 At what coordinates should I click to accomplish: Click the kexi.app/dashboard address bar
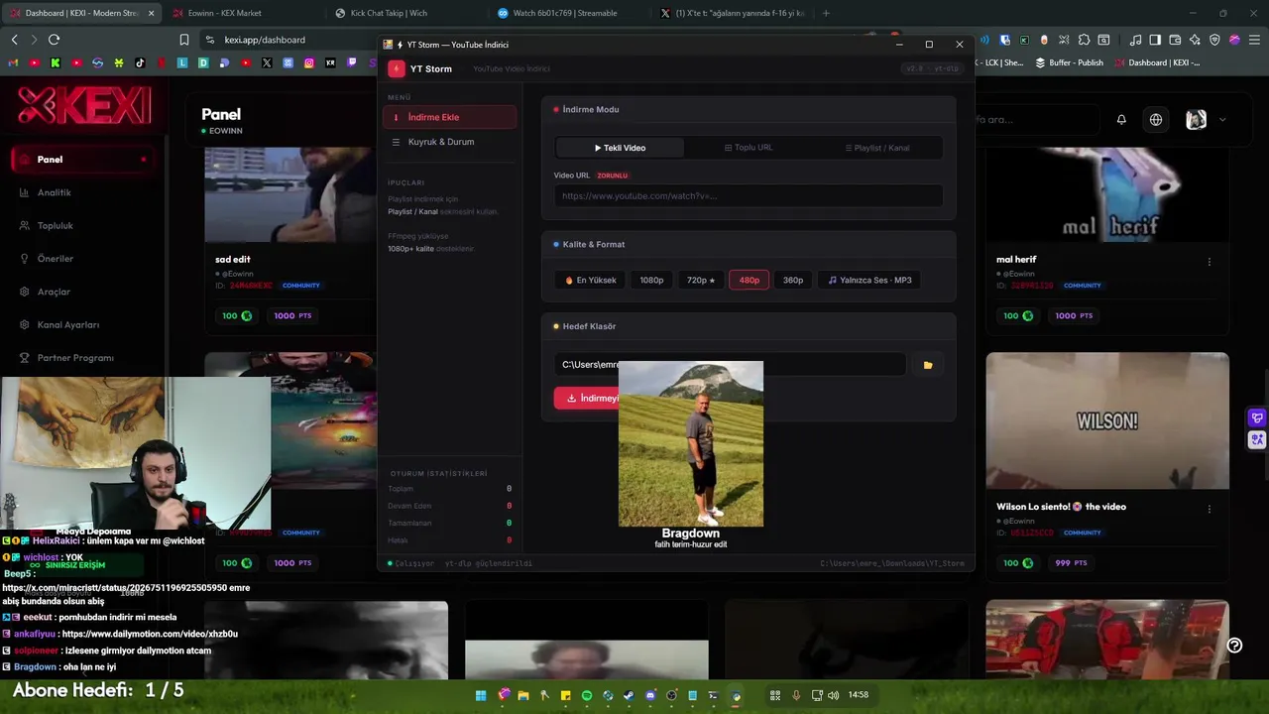click(x=297, y=40)
